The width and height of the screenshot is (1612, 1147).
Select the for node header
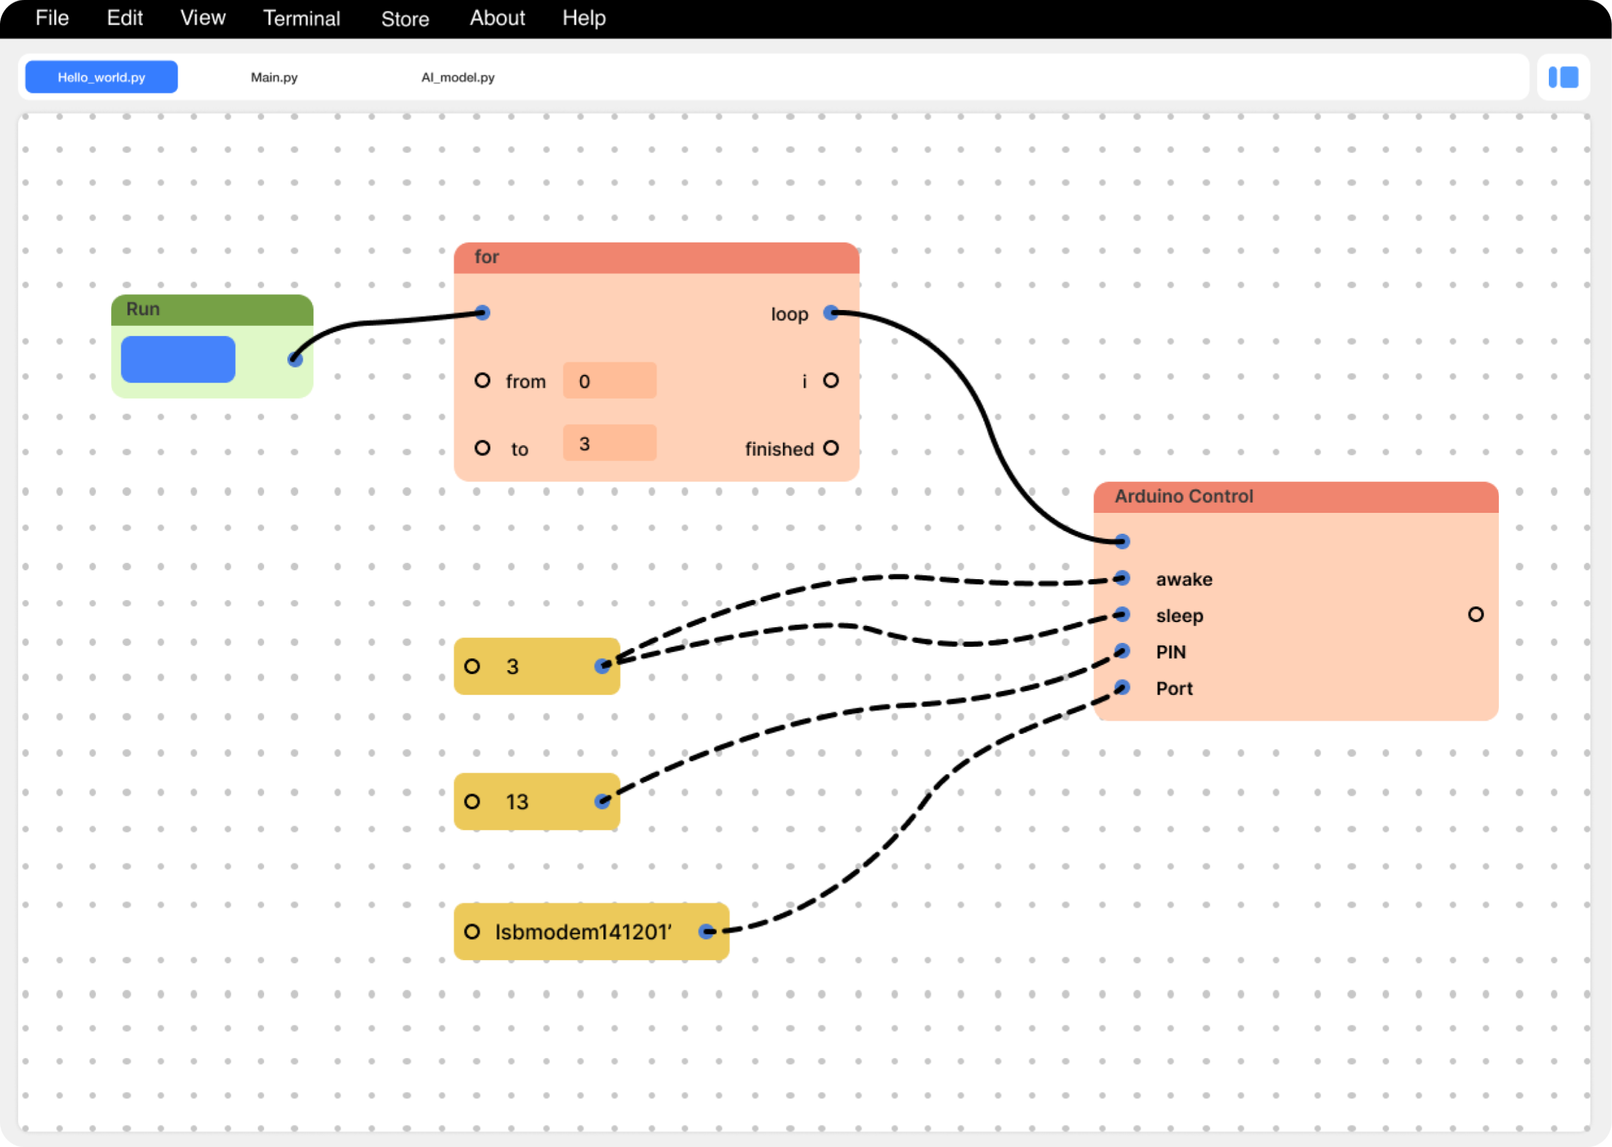656,258
